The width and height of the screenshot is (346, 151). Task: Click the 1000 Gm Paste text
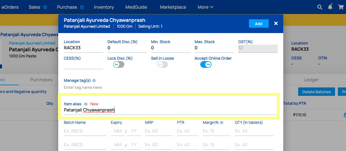tap(23, 56)
